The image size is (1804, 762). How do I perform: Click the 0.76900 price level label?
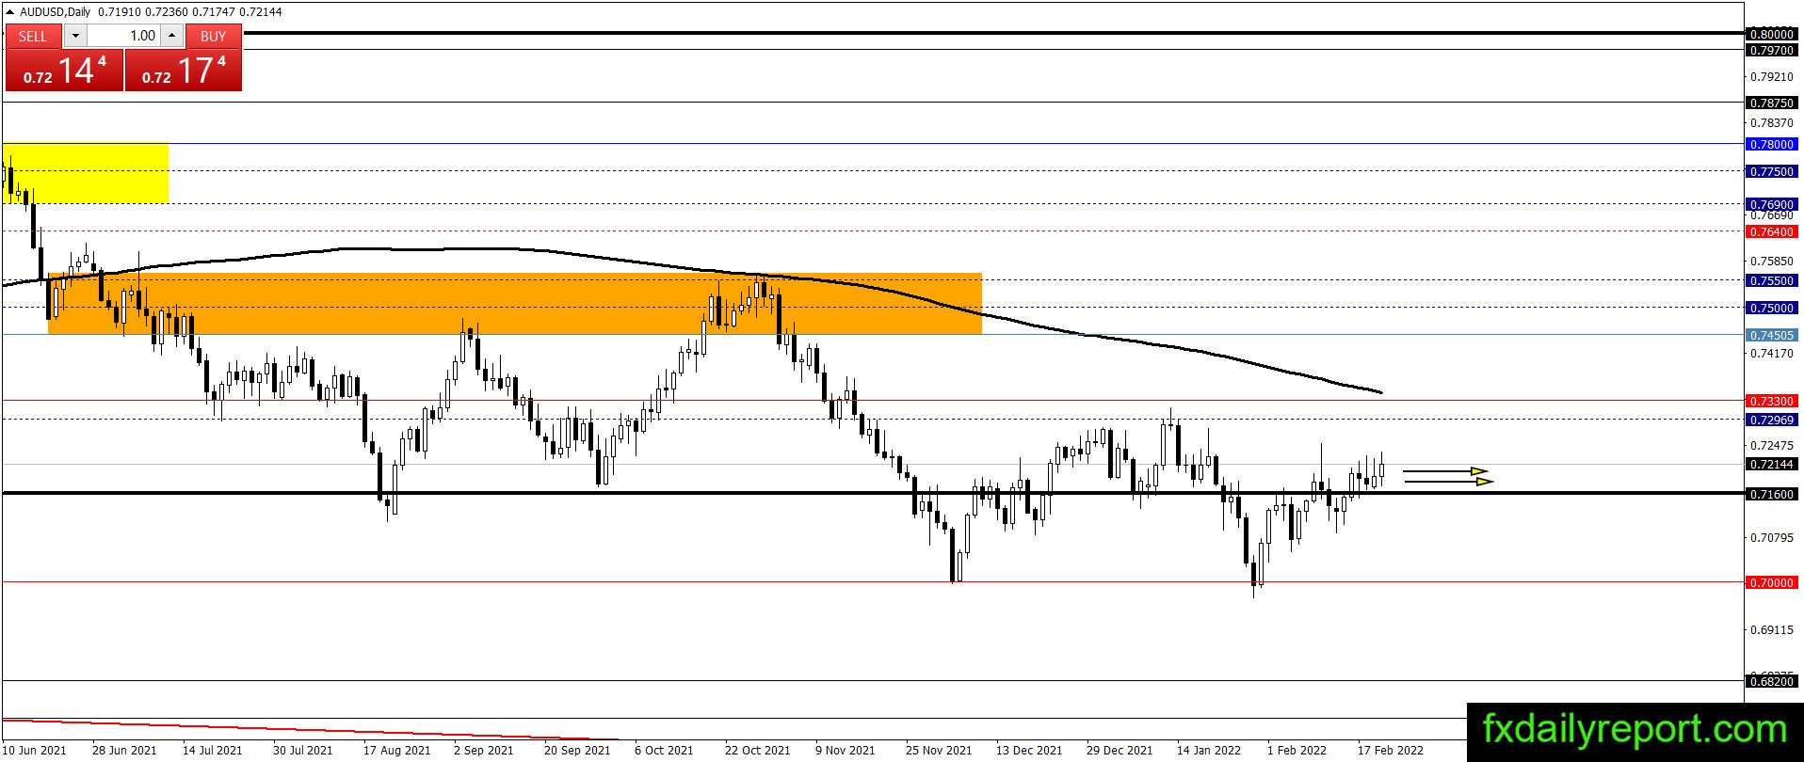click(x=1771, y=204)
